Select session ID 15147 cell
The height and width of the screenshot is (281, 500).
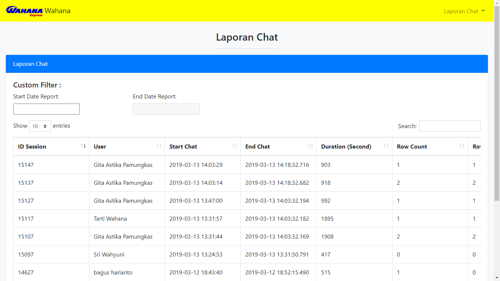click(x=26, y=165)
